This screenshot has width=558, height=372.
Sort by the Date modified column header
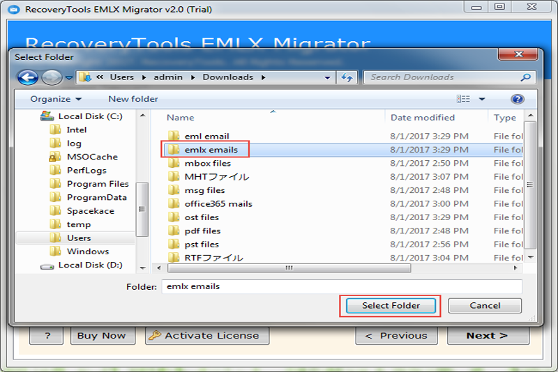pos(423,118)
